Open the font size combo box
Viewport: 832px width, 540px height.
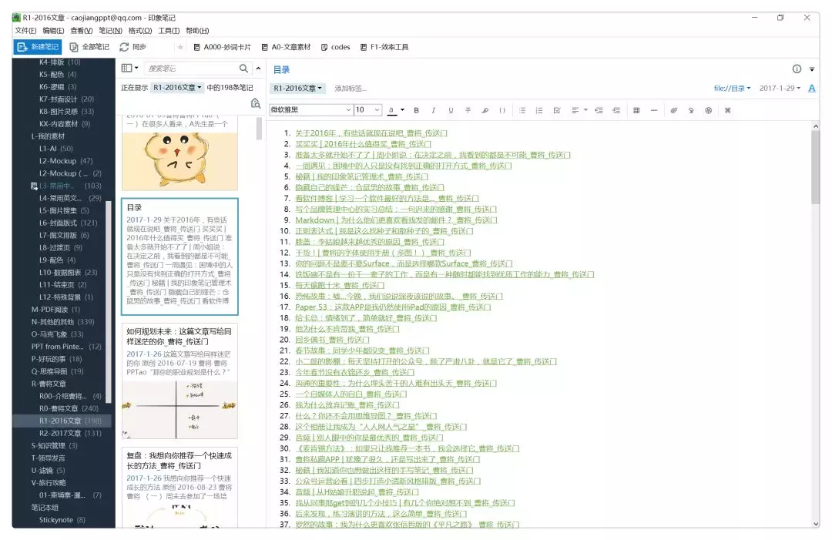click(x=367, y=110)
